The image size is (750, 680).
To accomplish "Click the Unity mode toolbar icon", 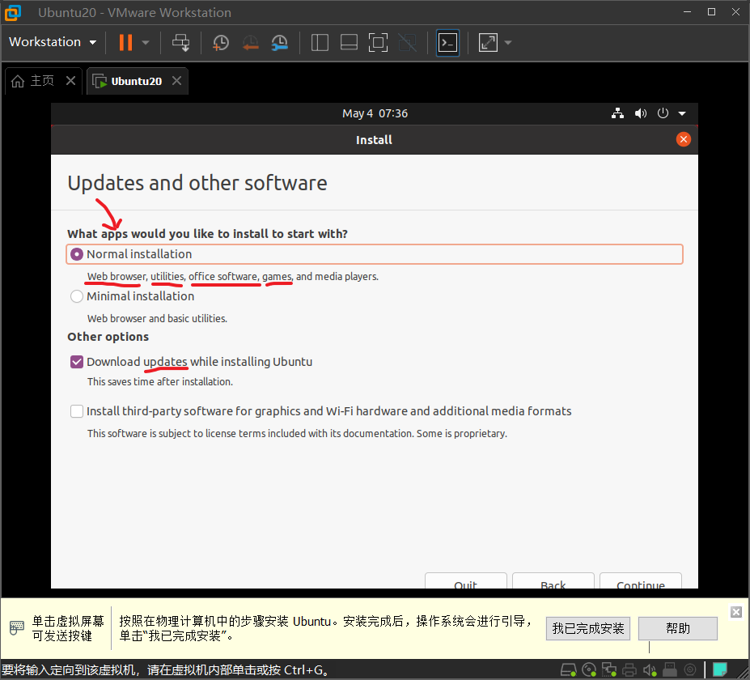I will point(407,43).
